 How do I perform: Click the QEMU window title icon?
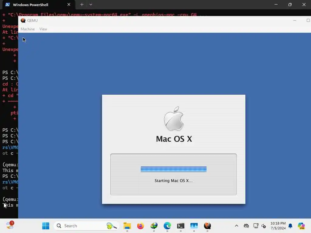(x=23, y=20)
